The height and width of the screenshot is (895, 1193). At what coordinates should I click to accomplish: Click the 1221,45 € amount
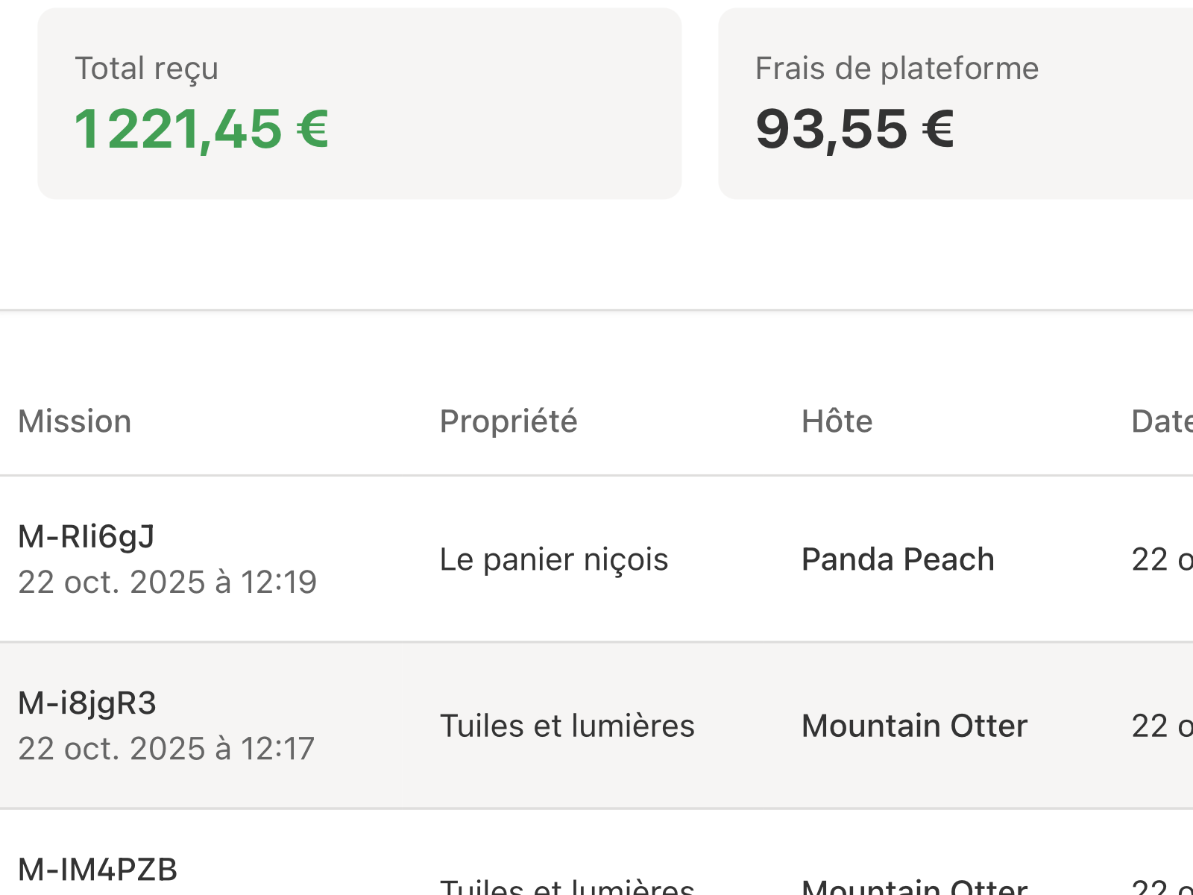click(x=204, y=128)
